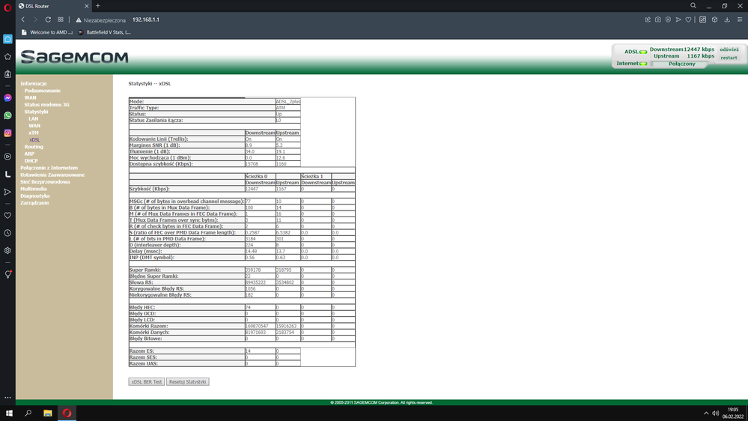Open Multimedia menu section

click(x=34, y=189)
